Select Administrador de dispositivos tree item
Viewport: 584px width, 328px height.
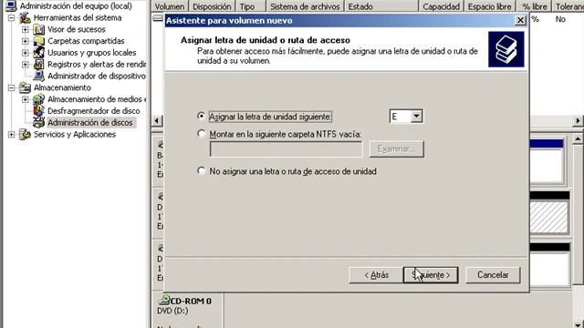(97, 76)
